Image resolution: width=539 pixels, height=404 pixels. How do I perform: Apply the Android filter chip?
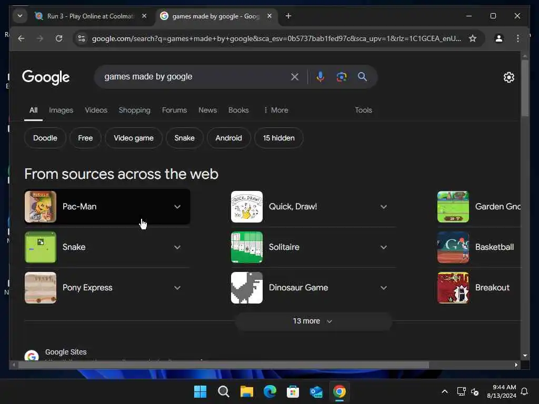pos(228,138)
